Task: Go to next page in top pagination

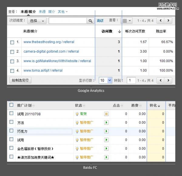Action: pyautogui.click(x=168, y=21)
